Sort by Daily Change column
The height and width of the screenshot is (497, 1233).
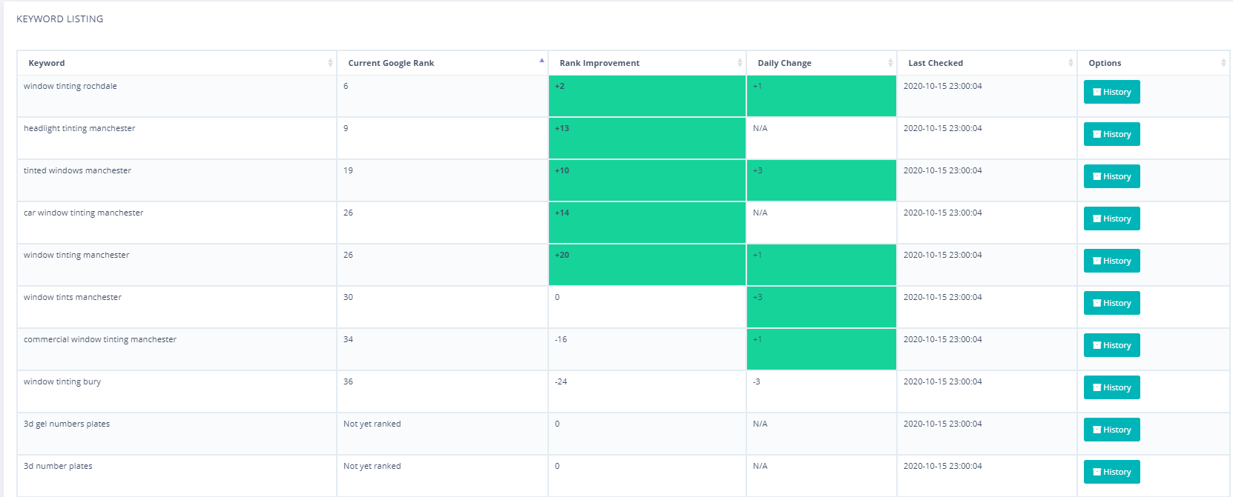click(x=821, y=63)
